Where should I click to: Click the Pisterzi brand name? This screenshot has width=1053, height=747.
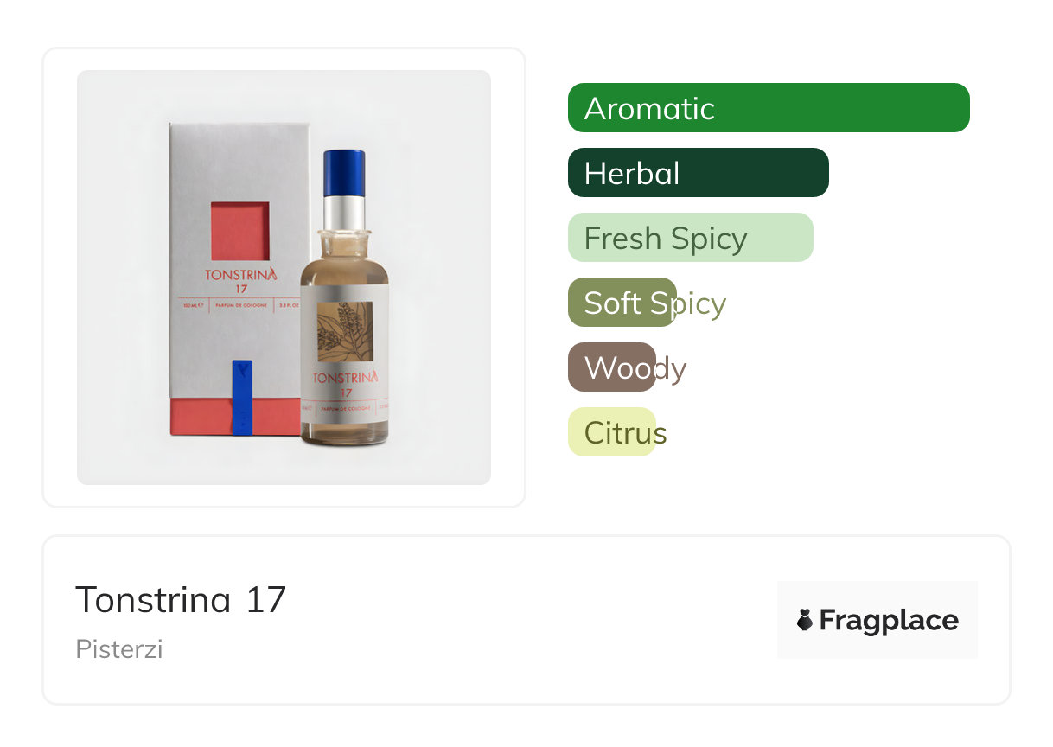click(119, 649)
